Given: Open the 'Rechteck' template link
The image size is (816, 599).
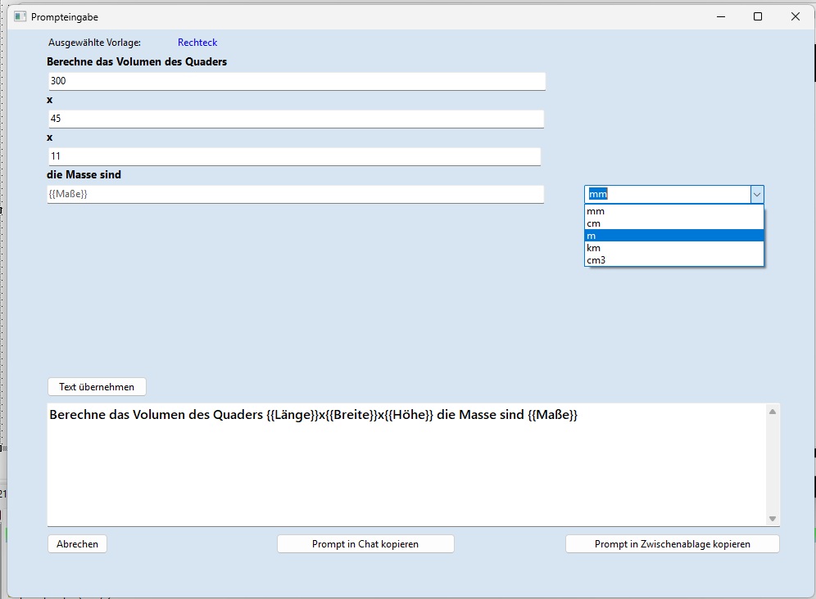Looking at the screenshot, I should pyautogui.click(x=197, y=43).
